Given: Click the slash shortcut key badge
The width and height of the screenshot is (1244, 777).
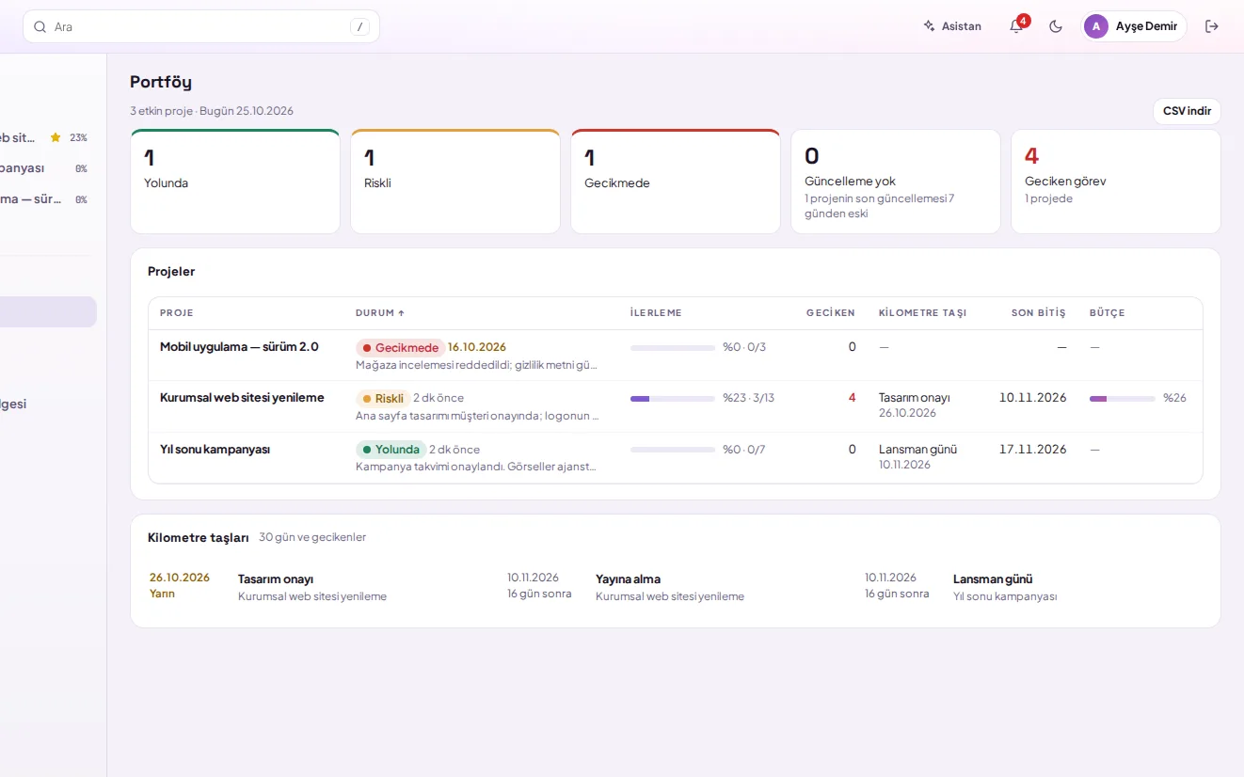Looking at the screenshot, I should pos(359,26).
